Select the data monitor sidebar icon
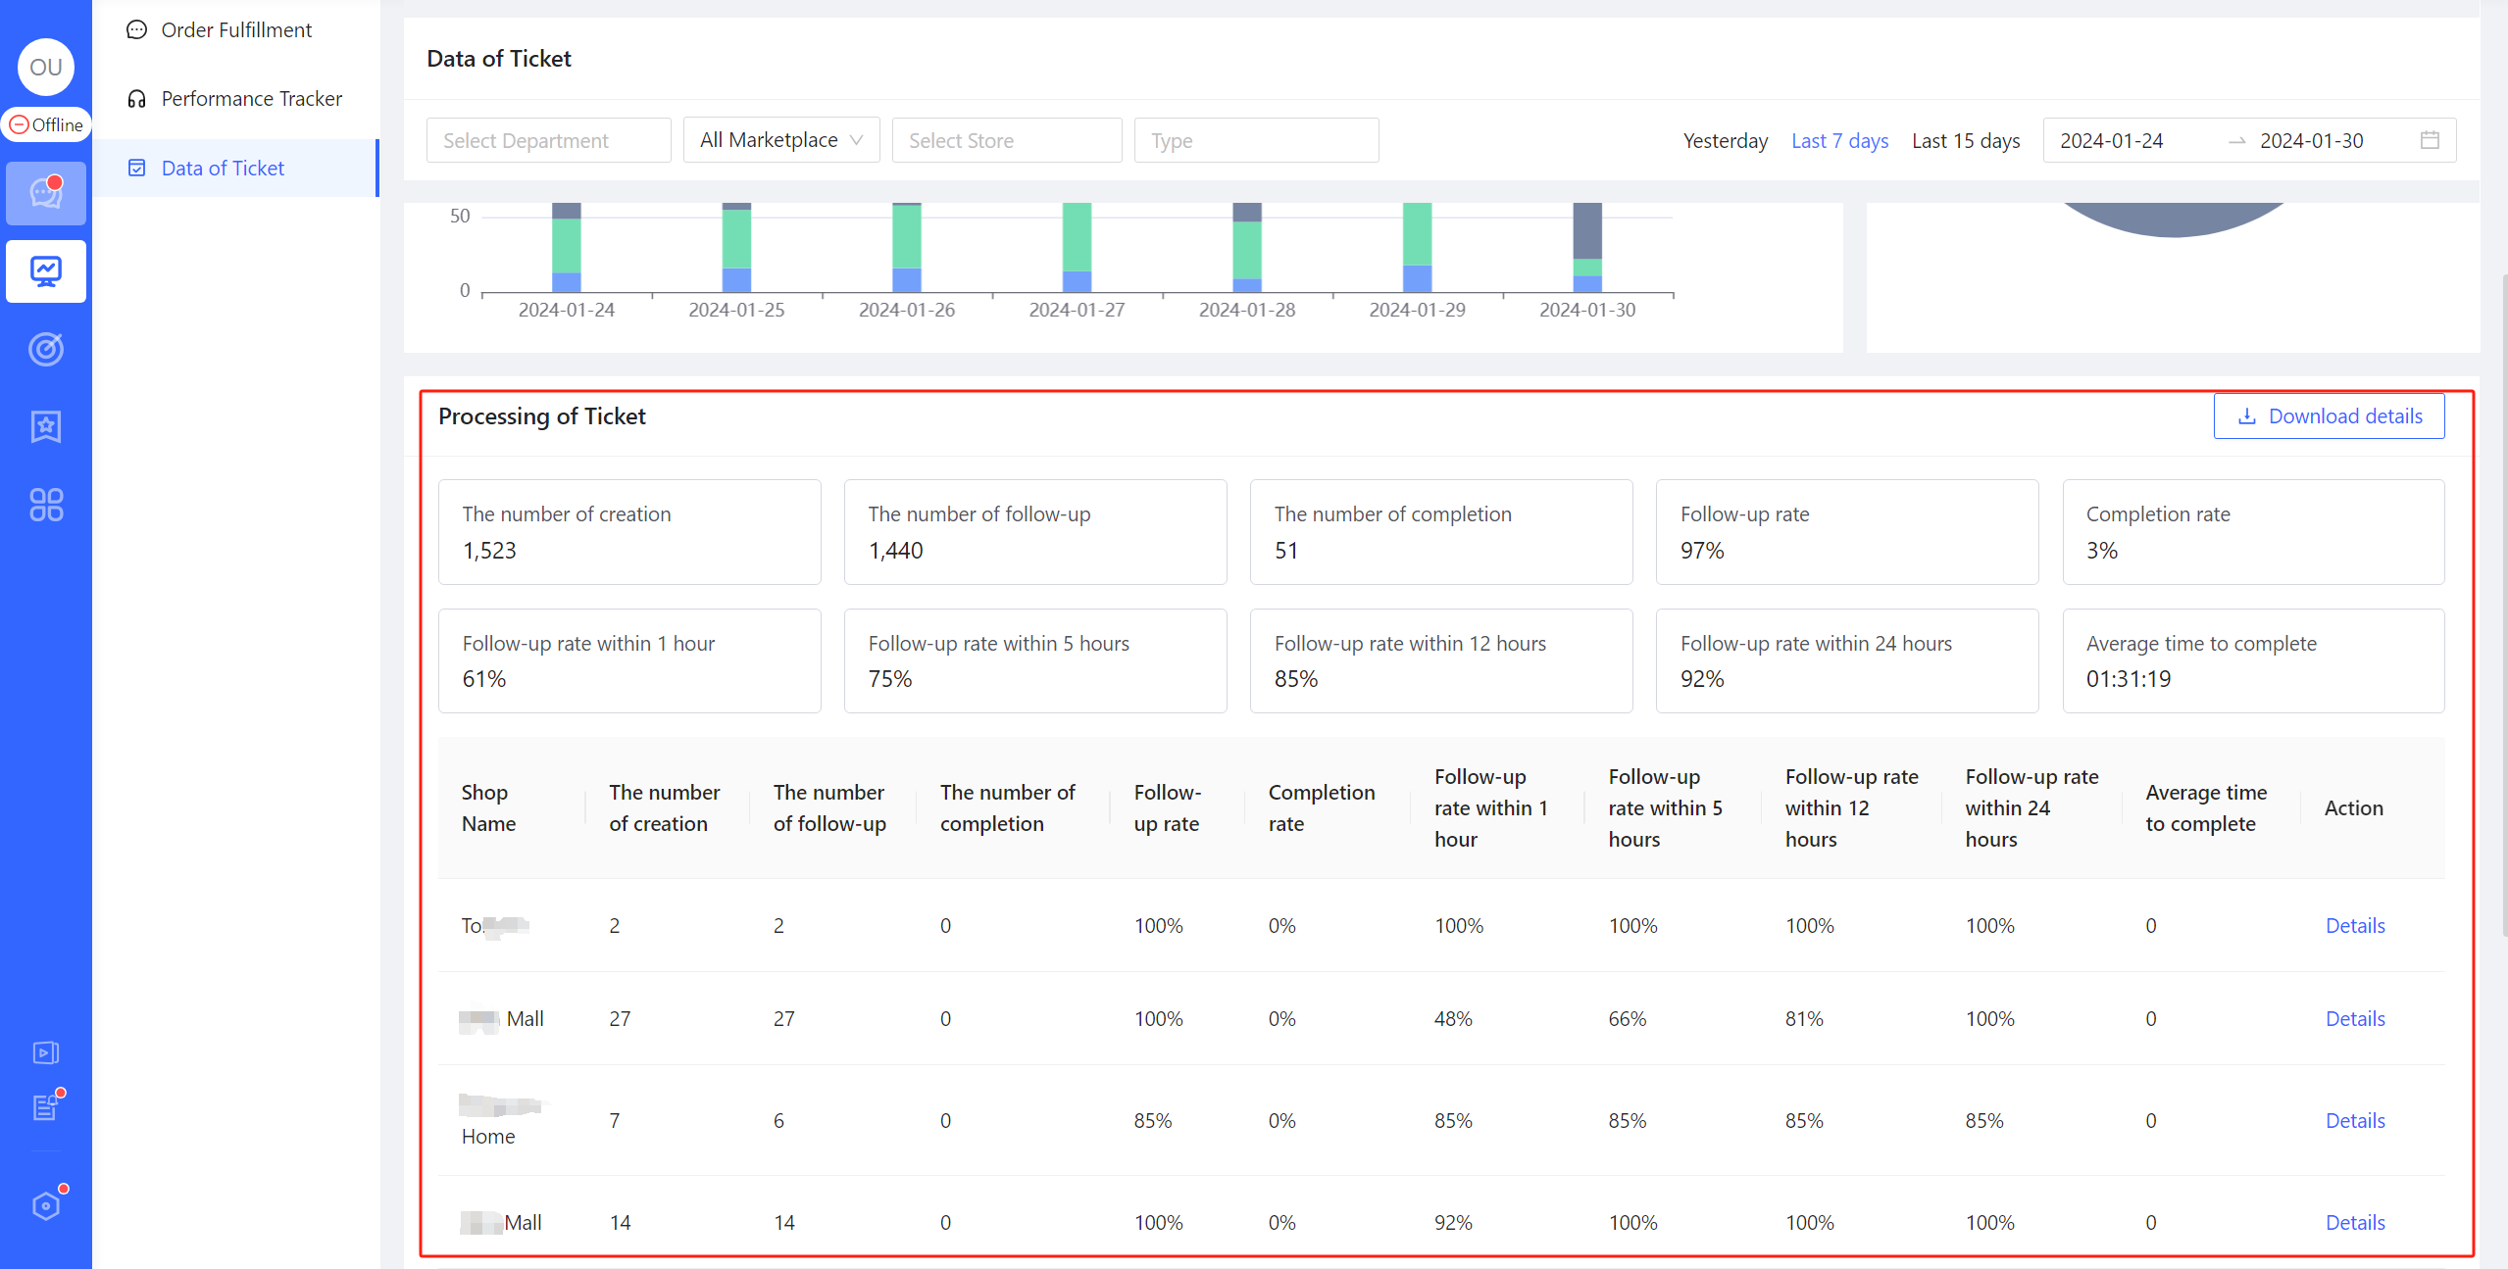Image resolution: width=2508 pixels, height=1269 pixels. click(46, 271)
